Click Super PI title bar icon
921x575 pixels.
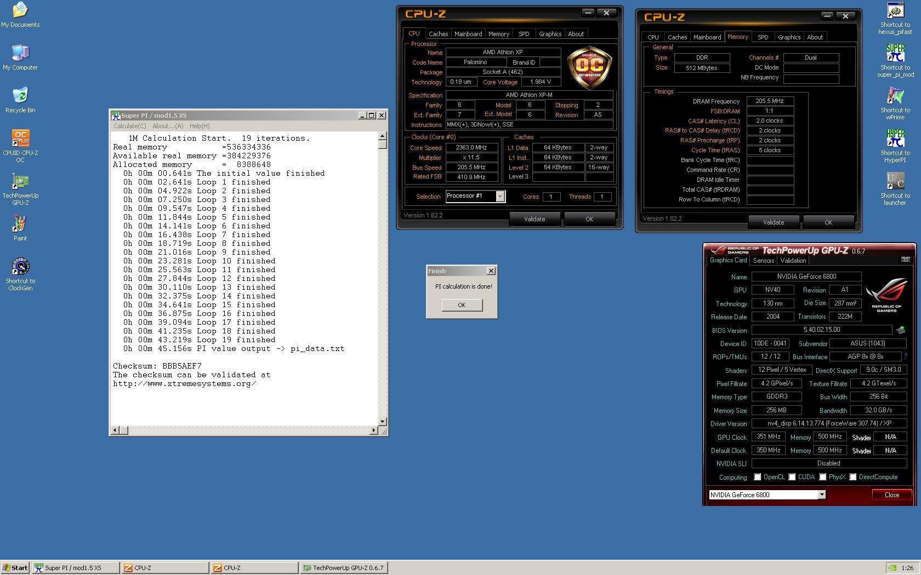click(116, 115)
